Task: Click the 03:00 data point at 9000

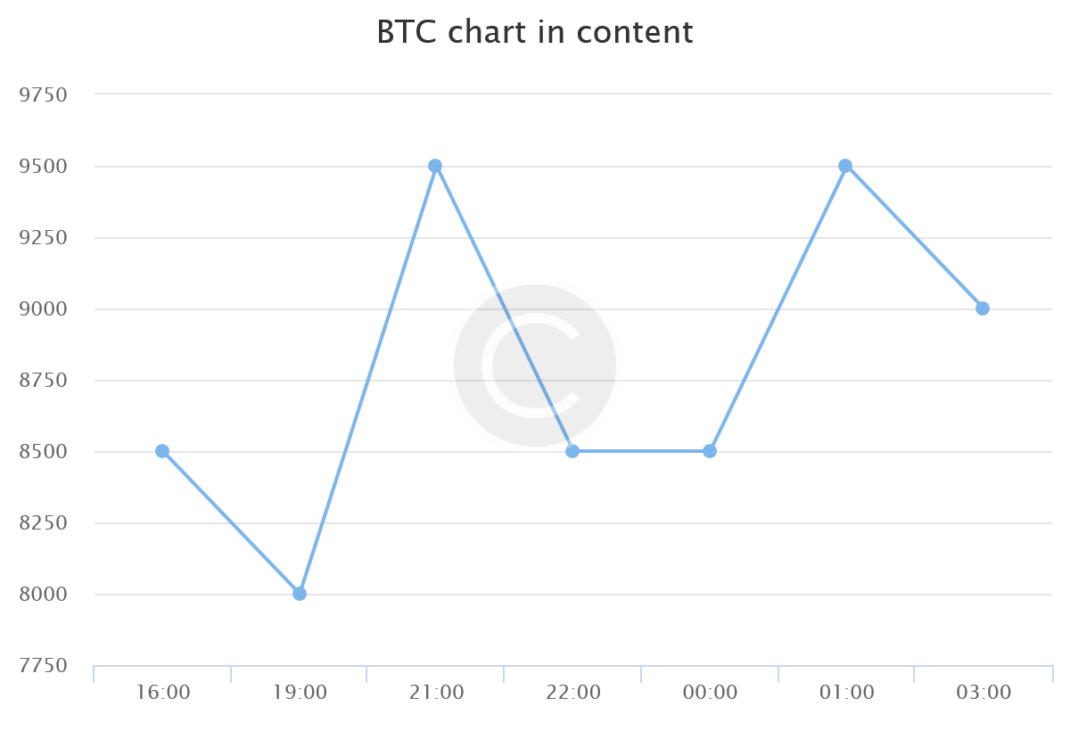Action: coord(983,308)
